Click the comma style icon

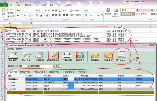click(94, 15)
